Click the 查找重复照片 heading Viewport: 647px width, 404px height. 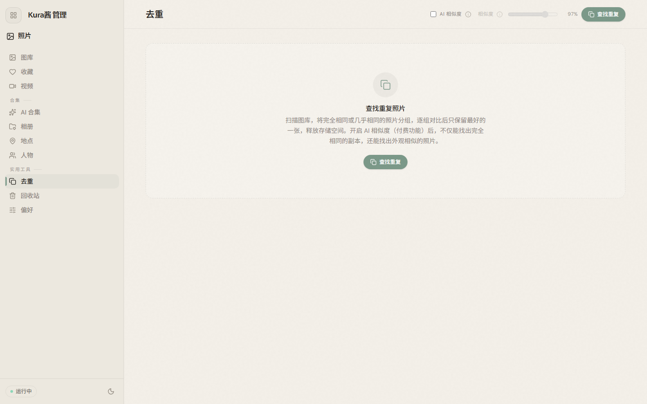pyautogui.click(x=386, y=109)
